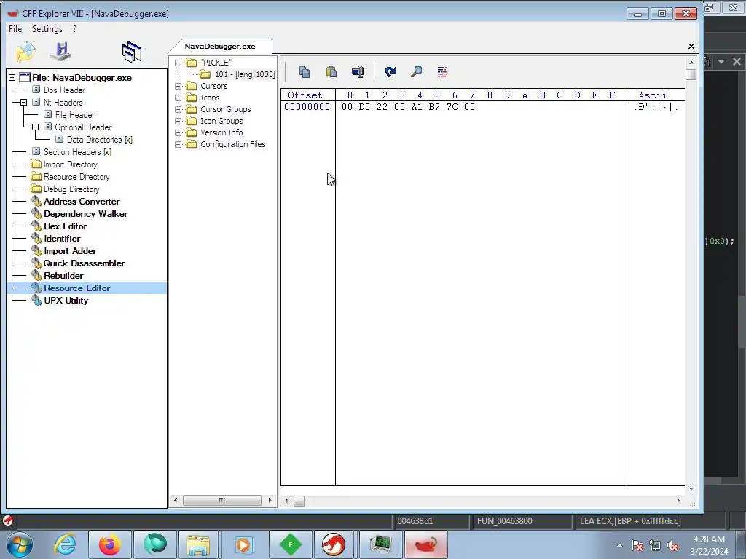The image size is (746, 559).
Task: Click the D0 byte in hex view
Action: coord(364,107)
